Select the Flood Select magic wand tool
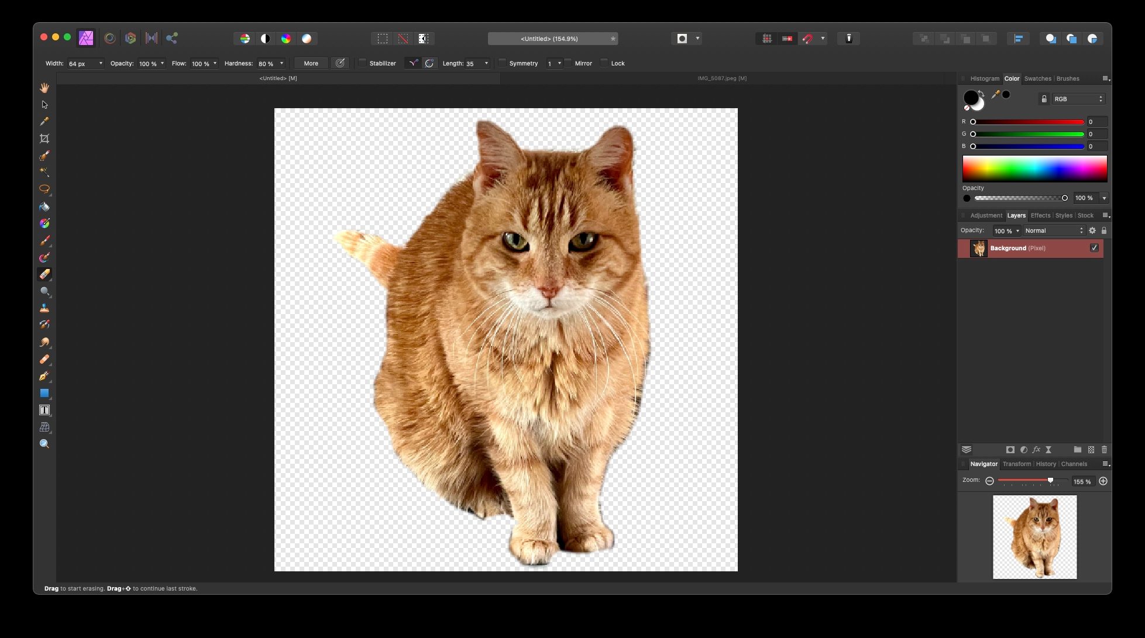The image size is (1145, 638). point(44,173)
